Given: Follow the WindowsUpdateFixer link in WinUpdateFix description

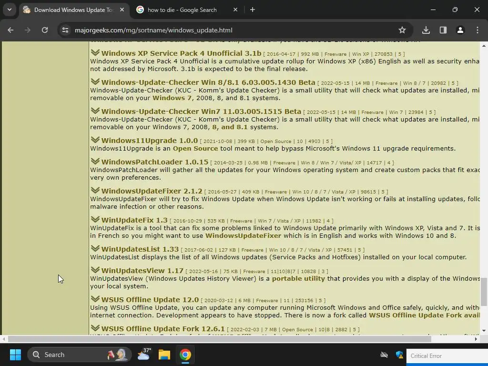Looking at the screenshot, I should pyautogui.click(x=243, y=235).
